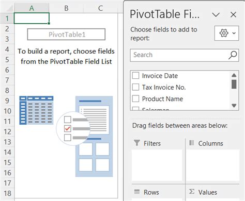Image resolution: width=245 pixels, height=201 pixels.
Task: Select column A header
Action: (32, 8)
